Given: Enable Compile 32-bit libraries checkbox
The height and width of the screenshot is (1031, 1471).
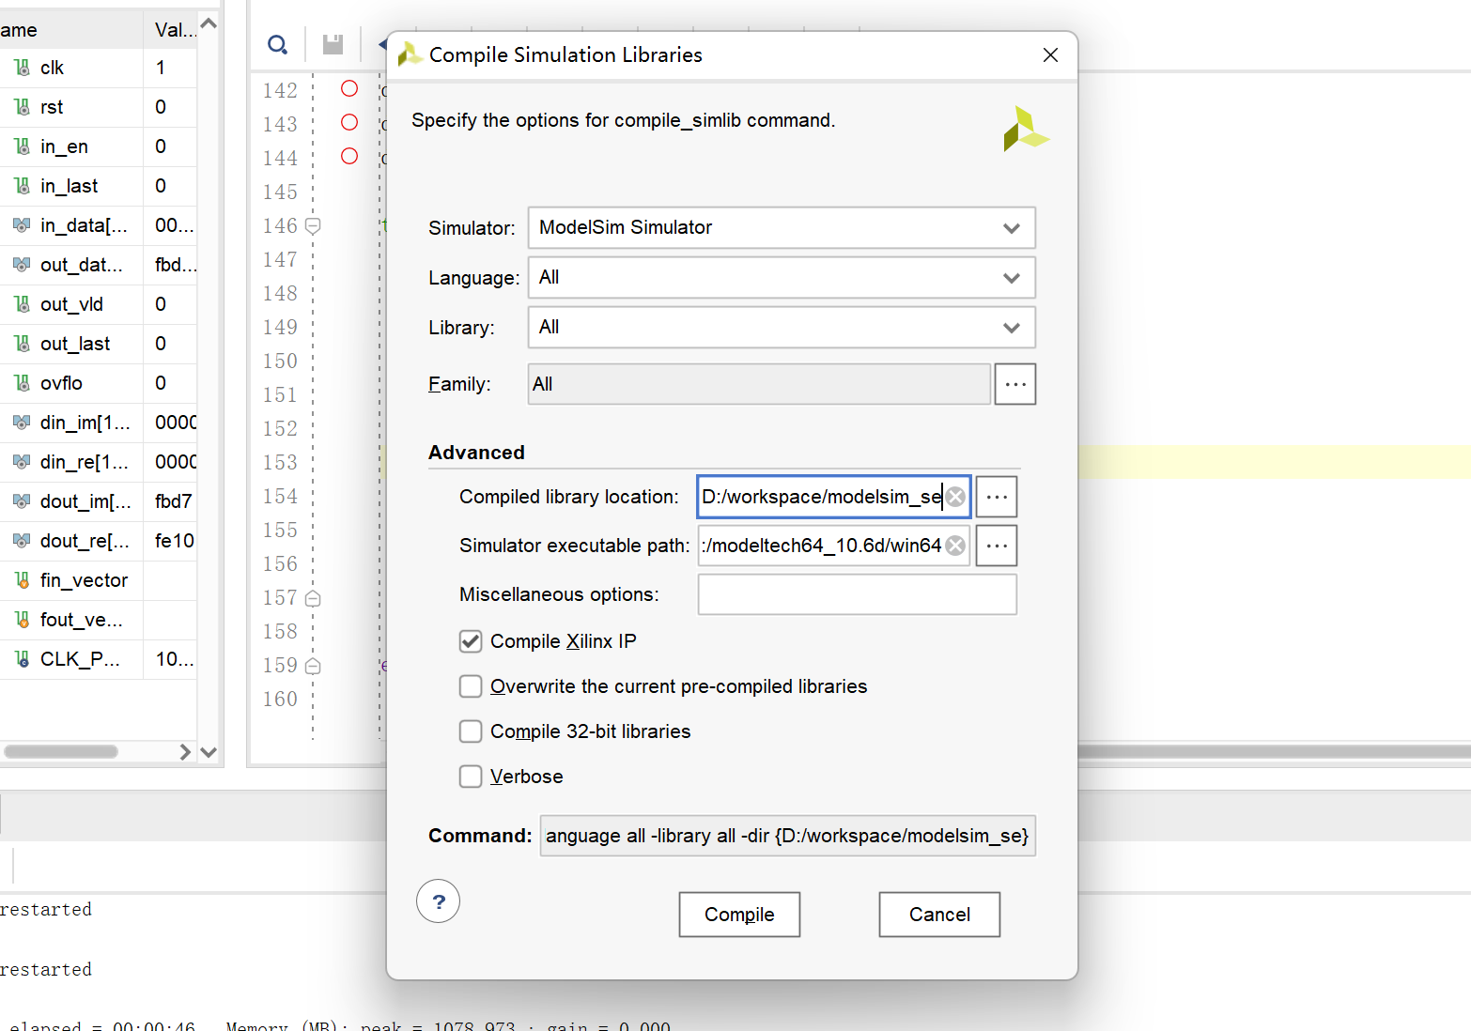Looking at the screenshot, I should point(471,731).
